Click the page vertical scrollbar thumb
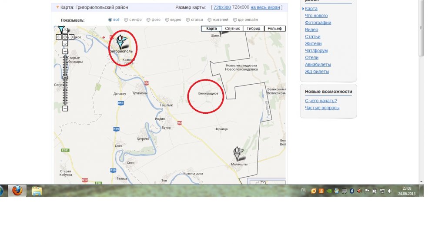 coord(421,28)
